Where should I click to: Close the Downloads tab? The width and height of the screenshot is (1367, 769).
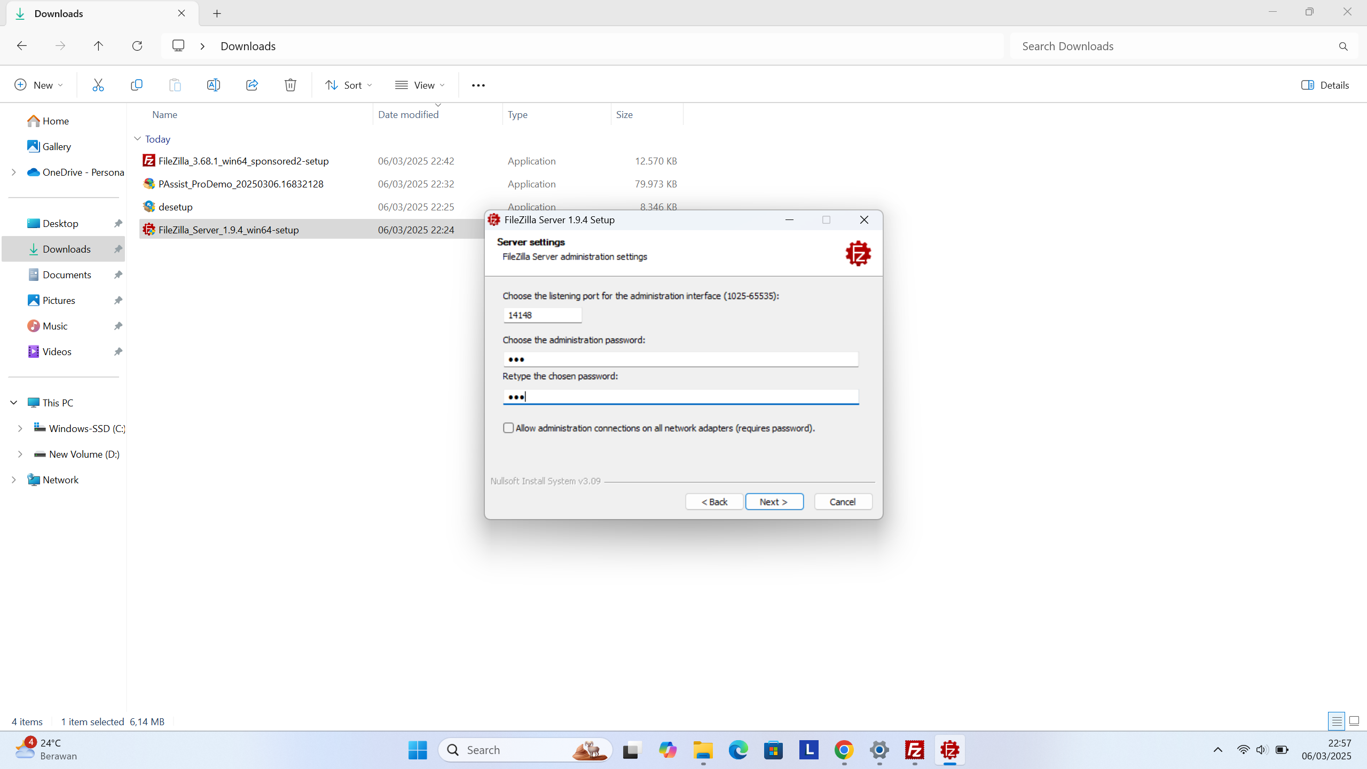(182, 13)
